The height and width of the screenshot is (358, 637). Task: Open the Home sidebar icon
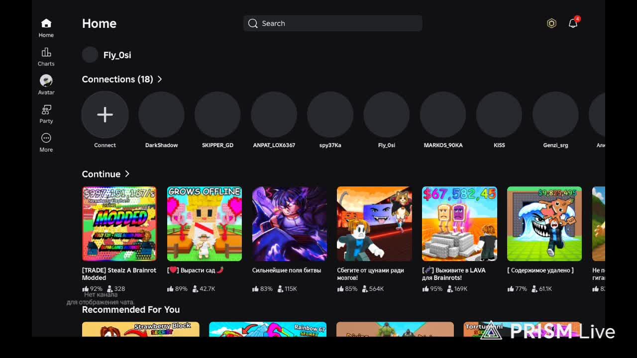click(x=46, y=23)
